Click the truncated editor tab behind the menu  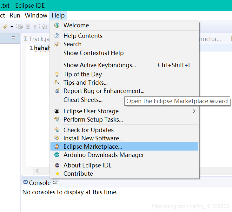coord(210,39)
